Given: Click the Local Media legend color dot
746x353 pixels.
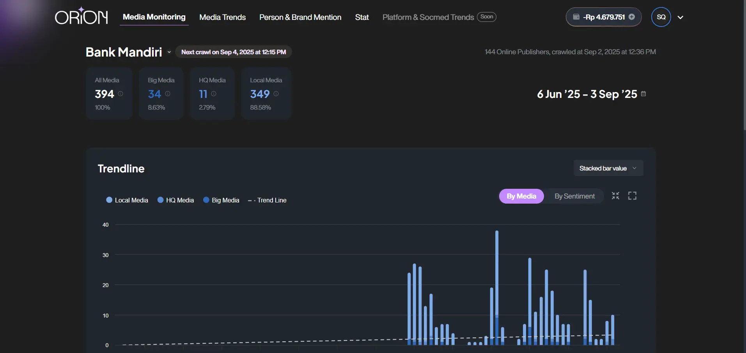Looking at the screenshot, I should (110, 200).
